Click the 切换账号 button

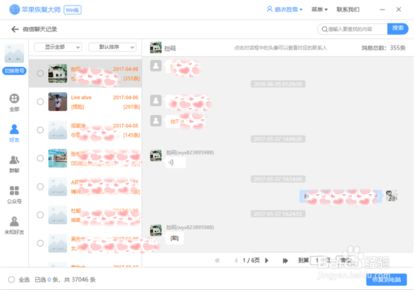point(14,71)
